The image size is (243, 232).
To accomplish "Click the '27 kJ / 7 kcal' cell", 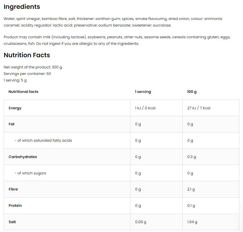I will point(199,108).
